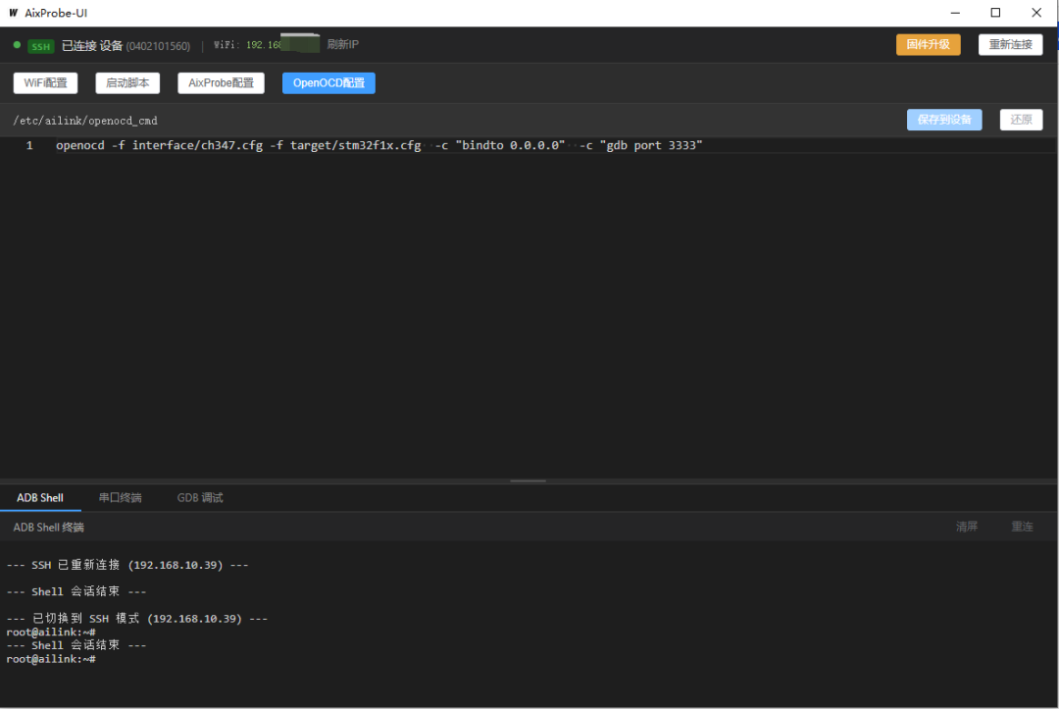This screenshot has height=709, width=1059.
Task: Click the 重新连接 reconnect button
Action: click(1010, 44)
